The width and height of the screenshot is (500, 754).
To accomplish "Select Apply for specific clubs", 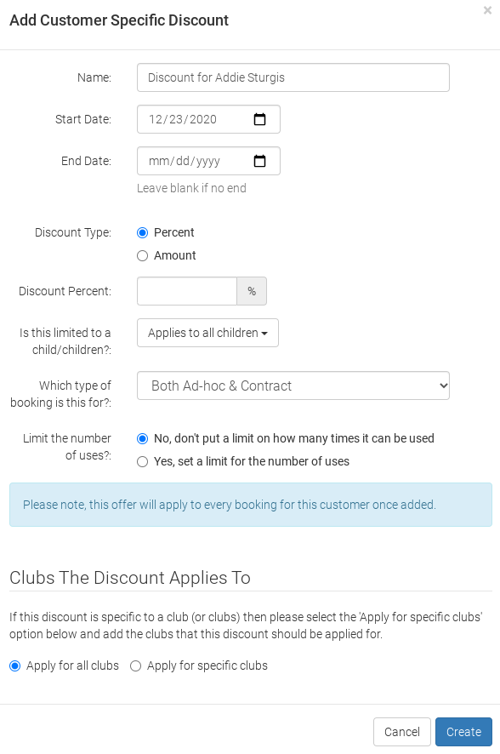I will (x=135, y=666).
